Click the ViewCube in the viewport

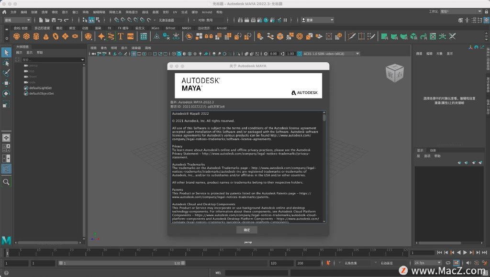click(395, 73)
